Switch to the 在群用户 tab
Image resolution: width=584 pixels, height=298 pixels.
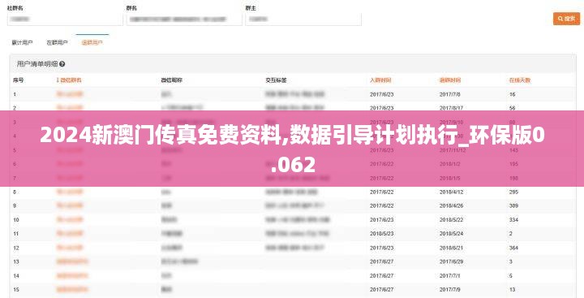coord(57,43)
